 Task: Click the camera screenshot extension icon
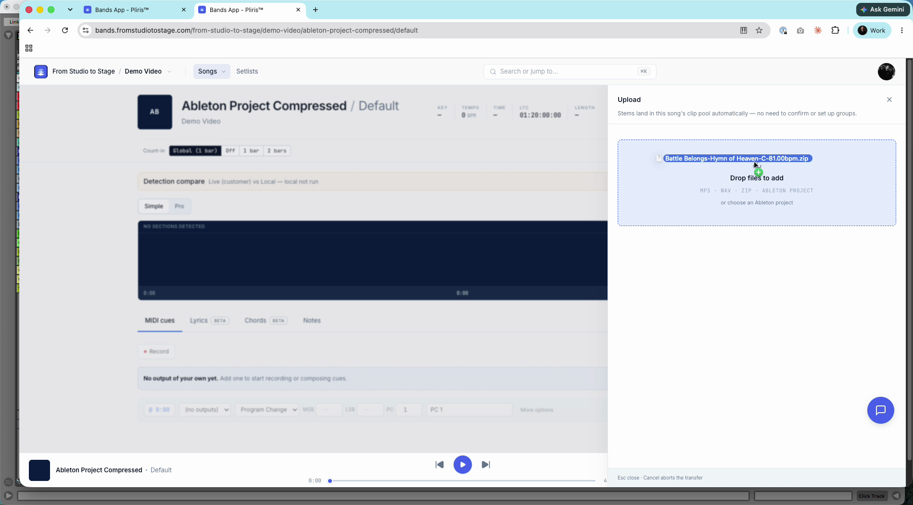pyautogui.click(x=800, y=30)
